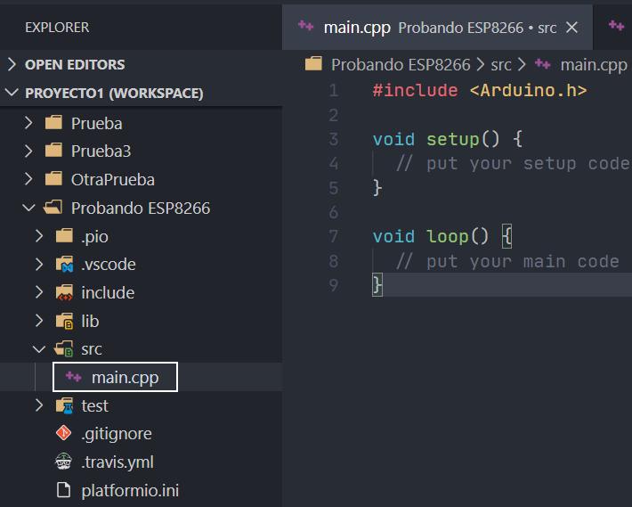This screenshot has height=507, width=632.
Task: Click the Prueba3 folder icon
Action: [53, 150]
